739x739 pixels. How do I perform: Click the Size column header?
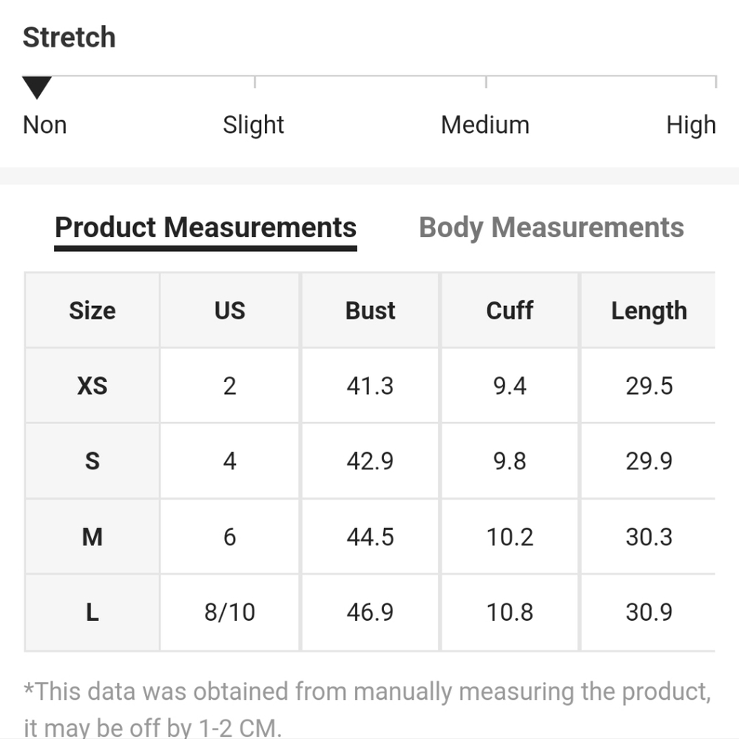[x=92, y=310]
